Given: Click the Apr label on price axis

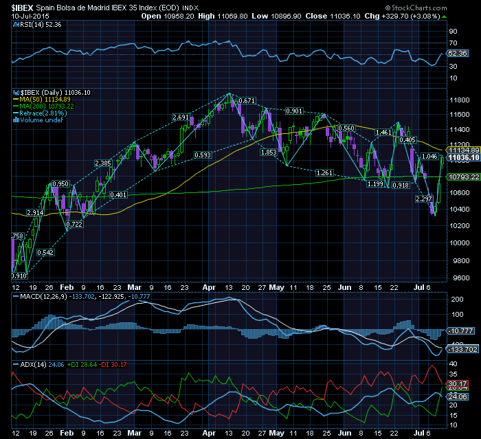Looking at the screenshot, I should (x=209, y=287).
